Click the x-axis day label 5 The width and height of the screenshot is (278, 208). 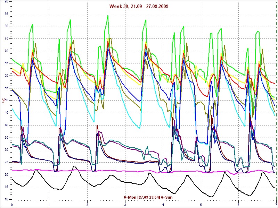(x=201, y=205)
